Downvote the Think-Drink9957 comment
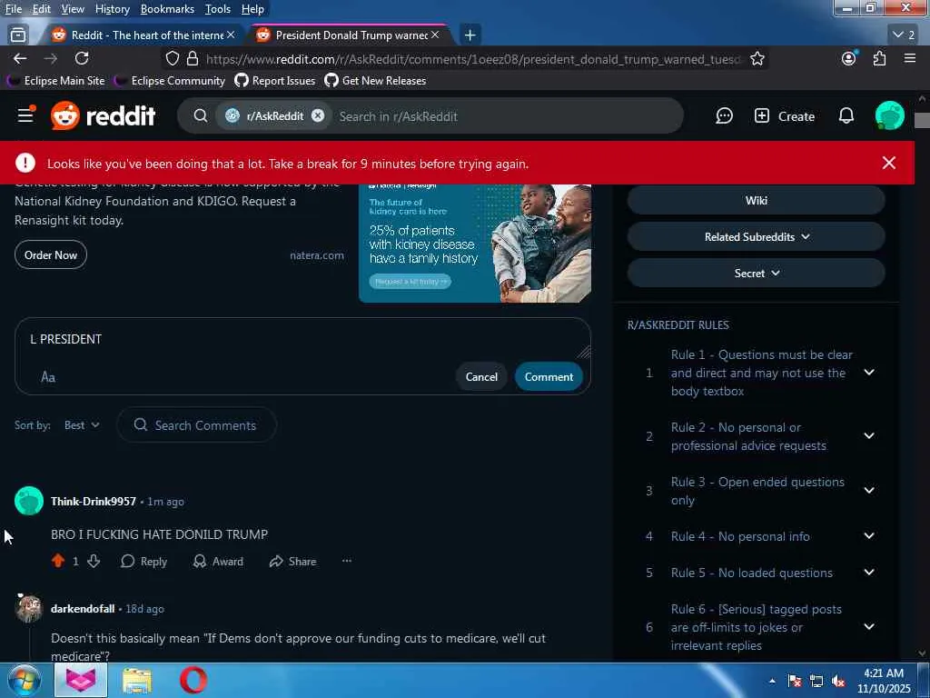 click(x=94, y=561)
